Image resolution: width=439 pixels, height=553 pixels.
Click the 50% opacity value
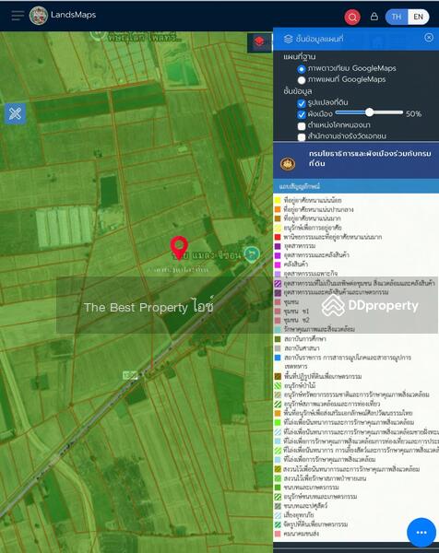[413, 114]
